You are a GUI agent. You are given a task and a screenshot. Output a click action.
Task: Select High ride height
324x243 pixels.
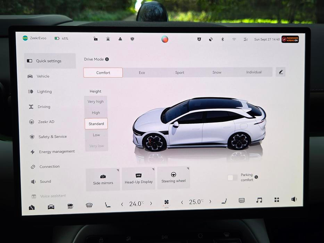point(96,112)
